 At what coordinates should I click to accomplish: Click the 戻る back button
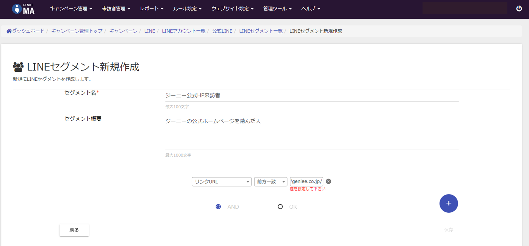(x=74, y=230)
